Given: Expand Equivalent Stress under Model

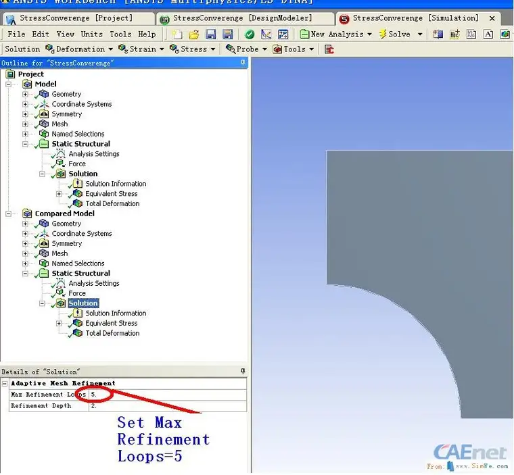Looking at the screenshot, I should tap(59, 194).
